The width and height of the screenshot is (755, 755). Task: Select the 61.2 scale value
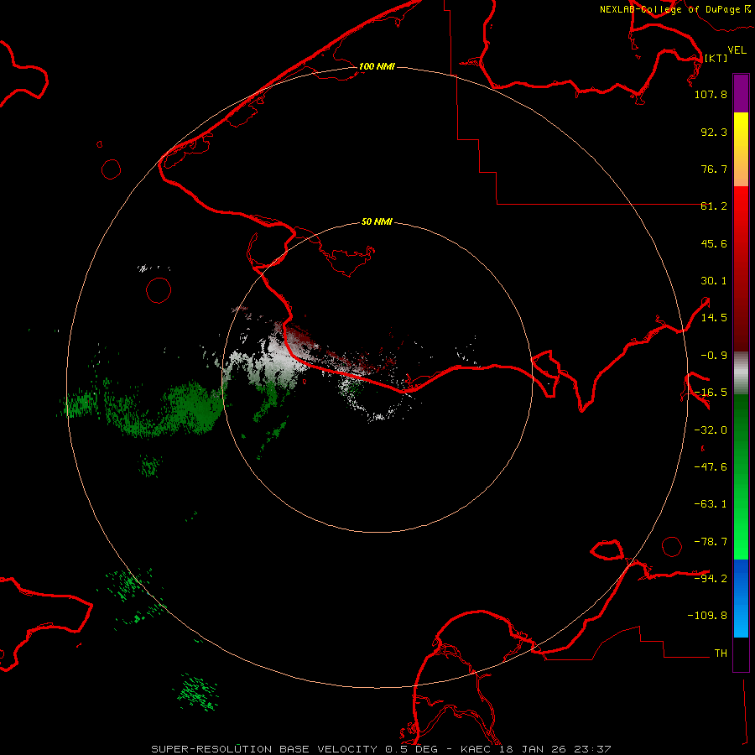tap(714, 206)
